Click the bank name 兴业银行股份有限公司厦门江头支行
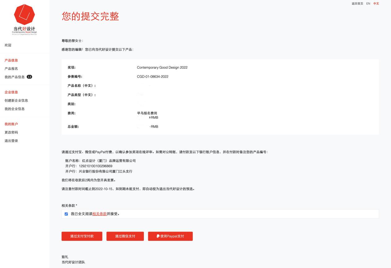The width and height of the screenshot is (391, 268). point(105,171)
